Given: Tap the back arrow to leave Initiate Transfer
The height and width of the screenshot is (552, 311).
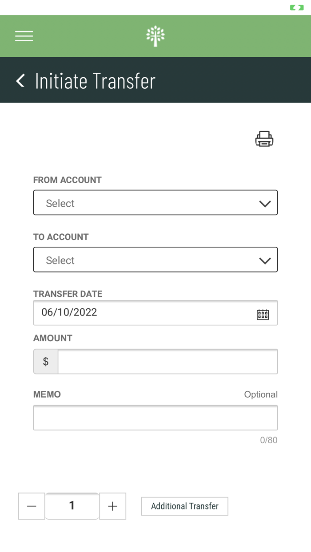Looking at the screenshot, I should pos(20,81).
